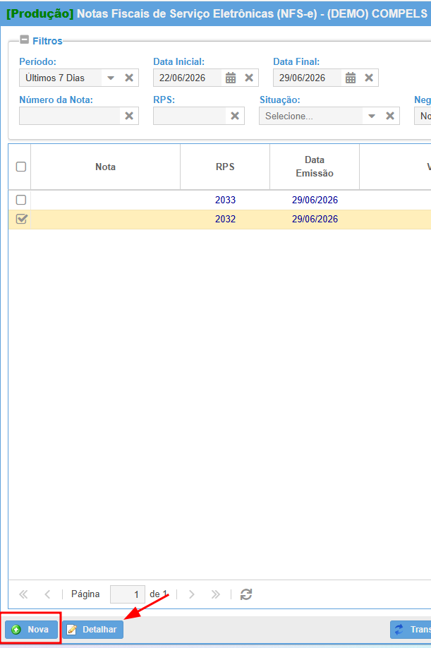Focus the Número da Nota field

coord(69,116)
